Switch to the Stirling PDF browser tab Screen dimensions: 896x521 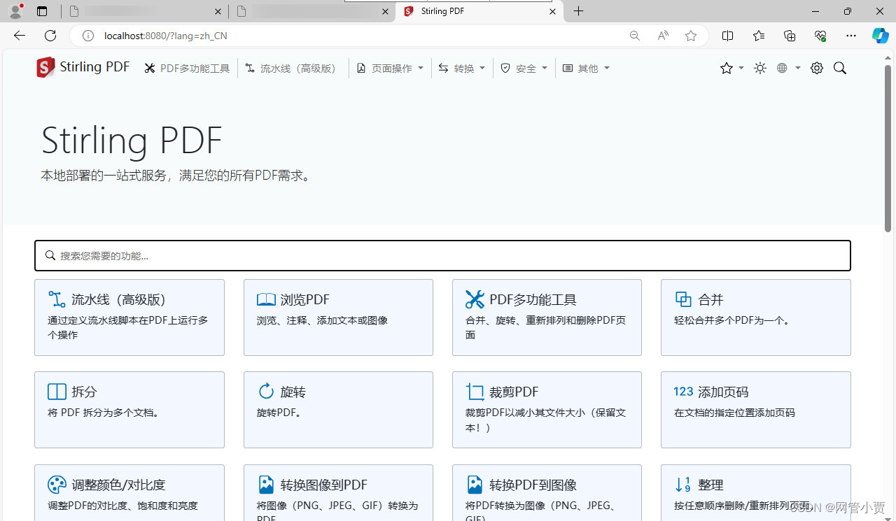(479, 11)
